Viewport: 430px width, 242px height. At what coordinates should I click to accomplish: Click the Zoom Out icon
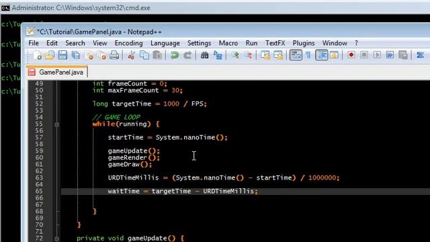coord(248,55)
